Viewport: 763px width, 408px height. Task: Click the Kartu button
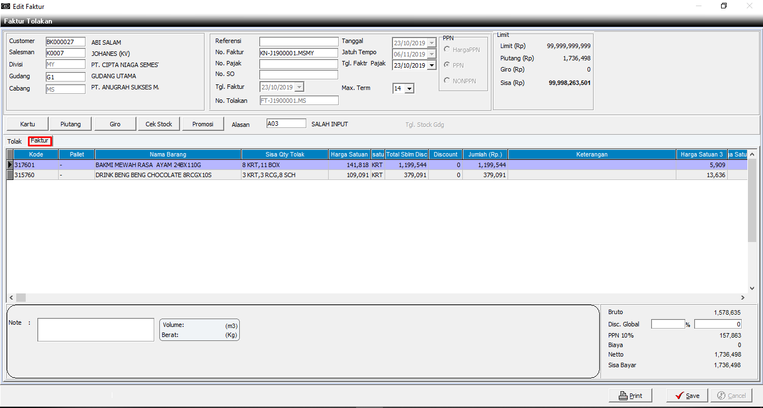(x=27, y=124)
